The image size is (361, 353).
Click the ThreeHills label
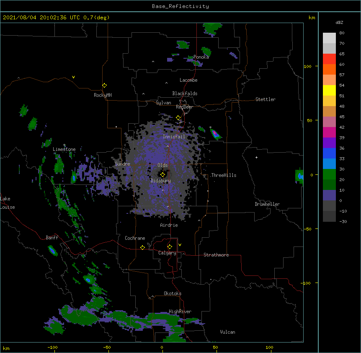click(x=224, y=175)
